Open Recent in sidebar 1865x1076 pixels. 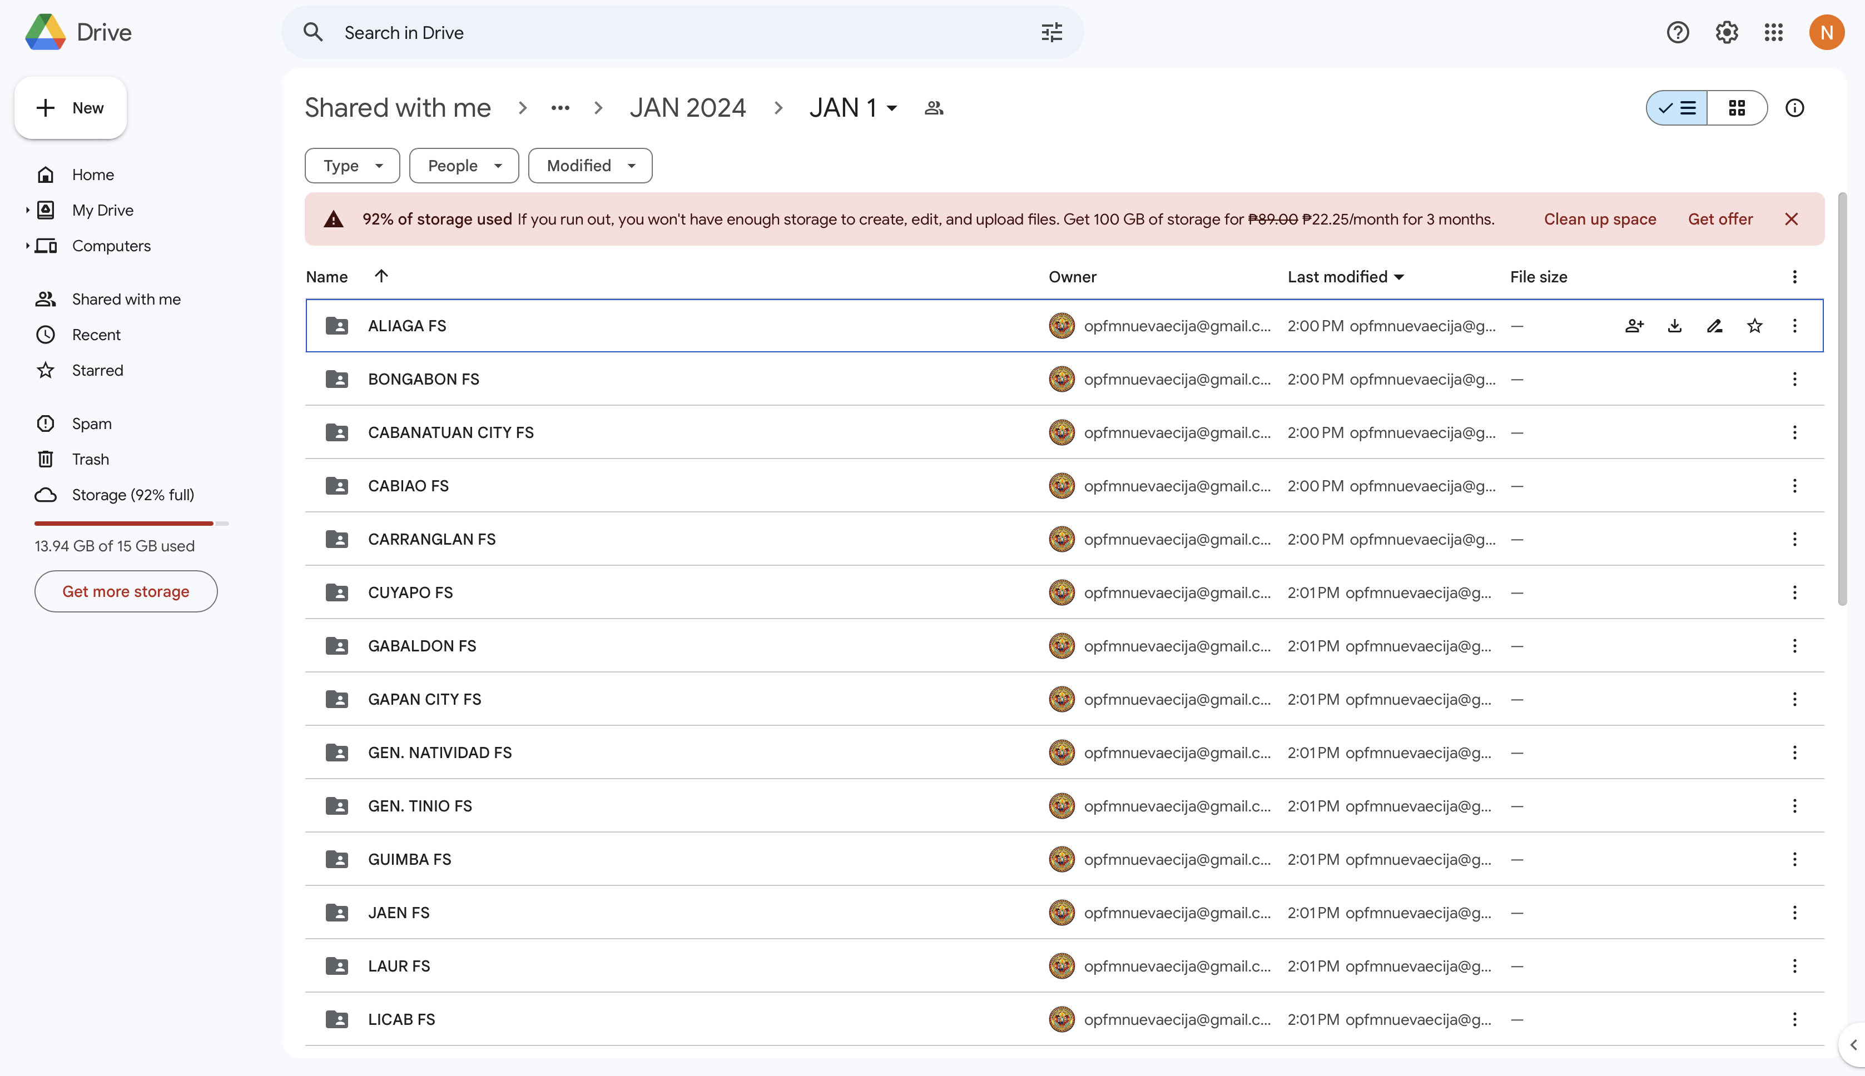click(x=96, y=335)
